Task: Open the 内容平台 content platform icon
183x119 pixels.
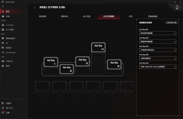Action: point(3,61)
